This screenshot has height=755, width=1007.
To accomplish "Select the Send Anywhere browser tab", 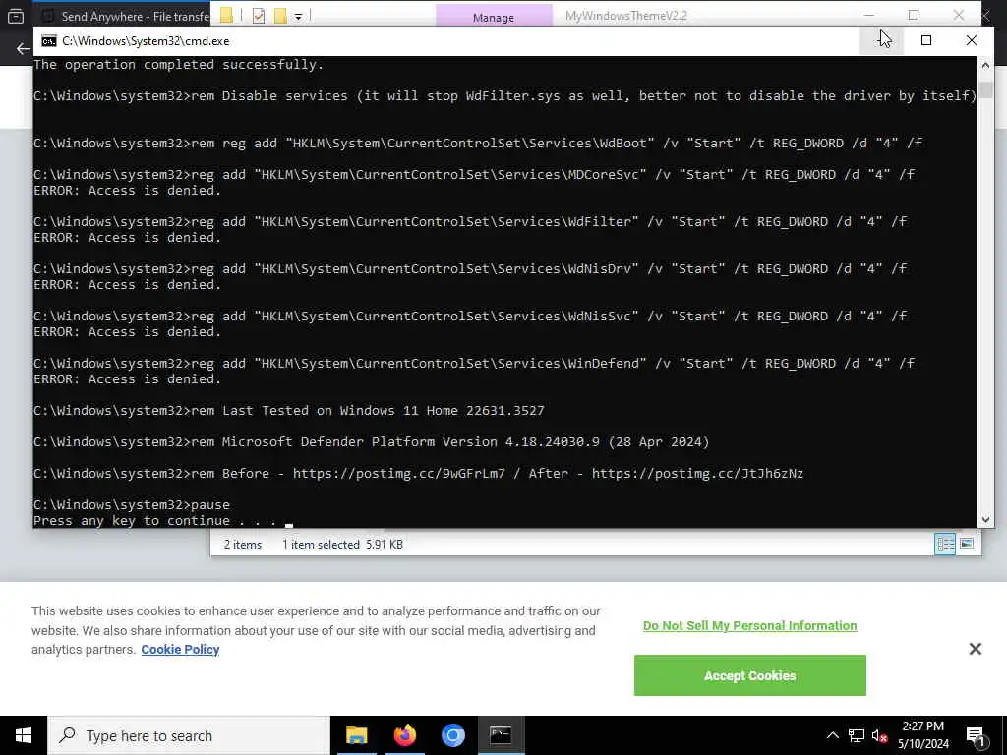I will tap(127, 16).
